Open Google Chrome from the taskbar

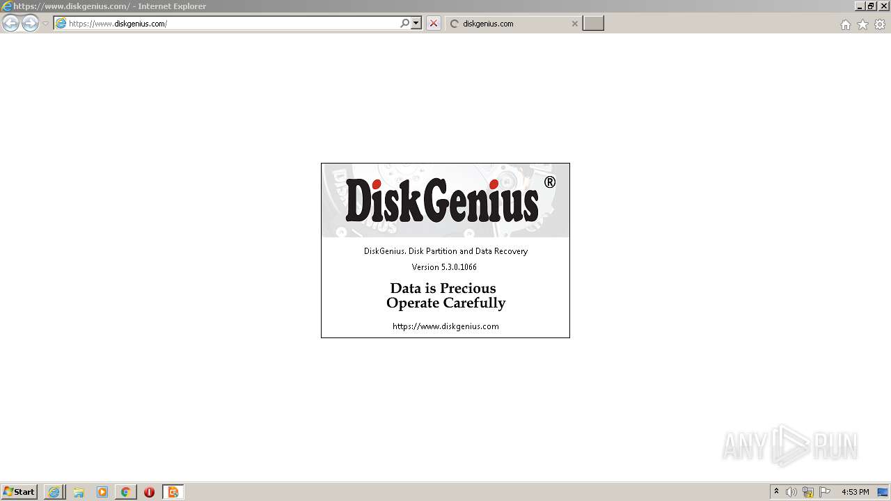125,492
